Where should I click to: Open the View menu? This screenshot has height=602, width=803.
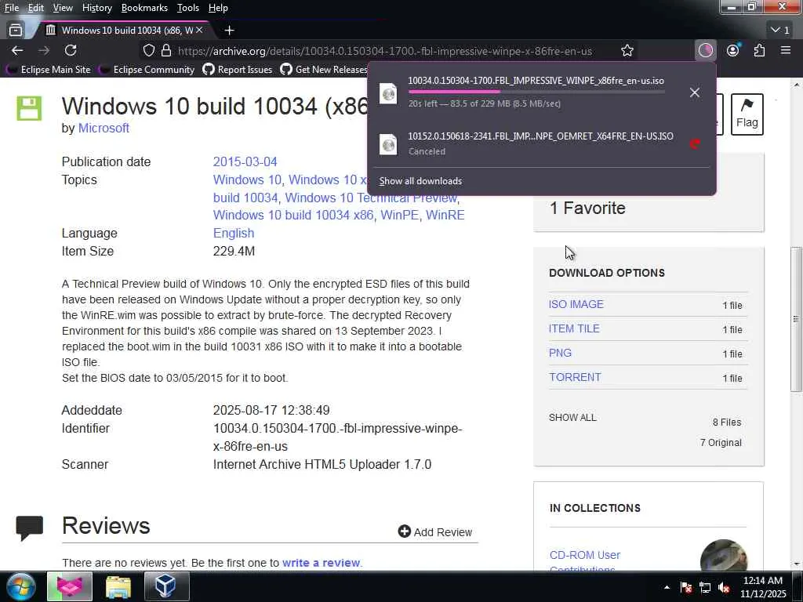pos(63,8)
